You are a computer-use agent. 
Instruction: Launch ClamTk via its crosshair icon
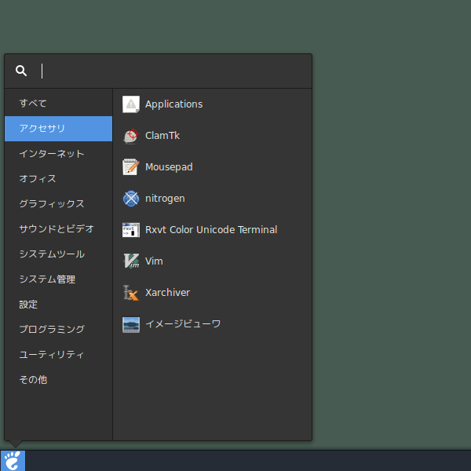pos(131,136)
